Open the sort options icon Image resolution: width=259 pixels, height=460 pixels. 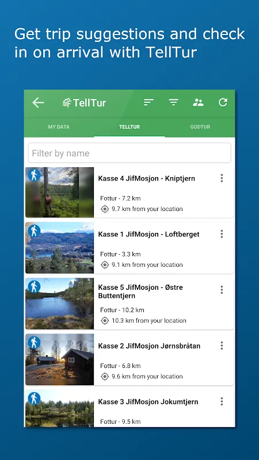click(x=148, y=102)
